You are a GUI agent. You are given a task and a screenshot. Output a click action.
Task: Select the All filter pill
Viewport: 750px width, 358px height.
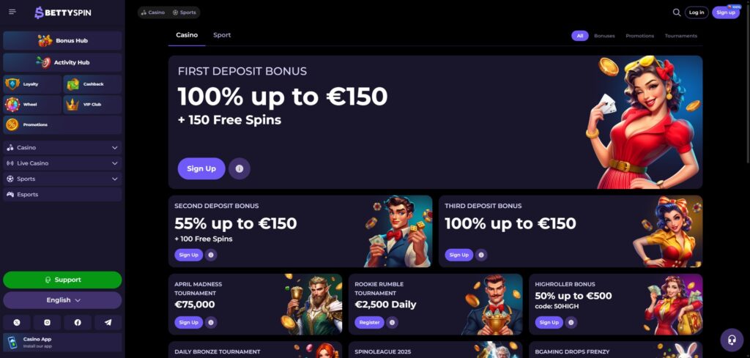tap(580, 36)
